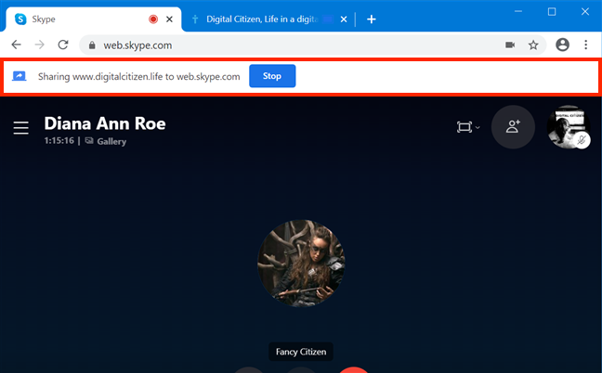The height and width of the screenshot is (373, 602).
Task: Click the screen sharing icon in the infobar
Action: (20, 76)
